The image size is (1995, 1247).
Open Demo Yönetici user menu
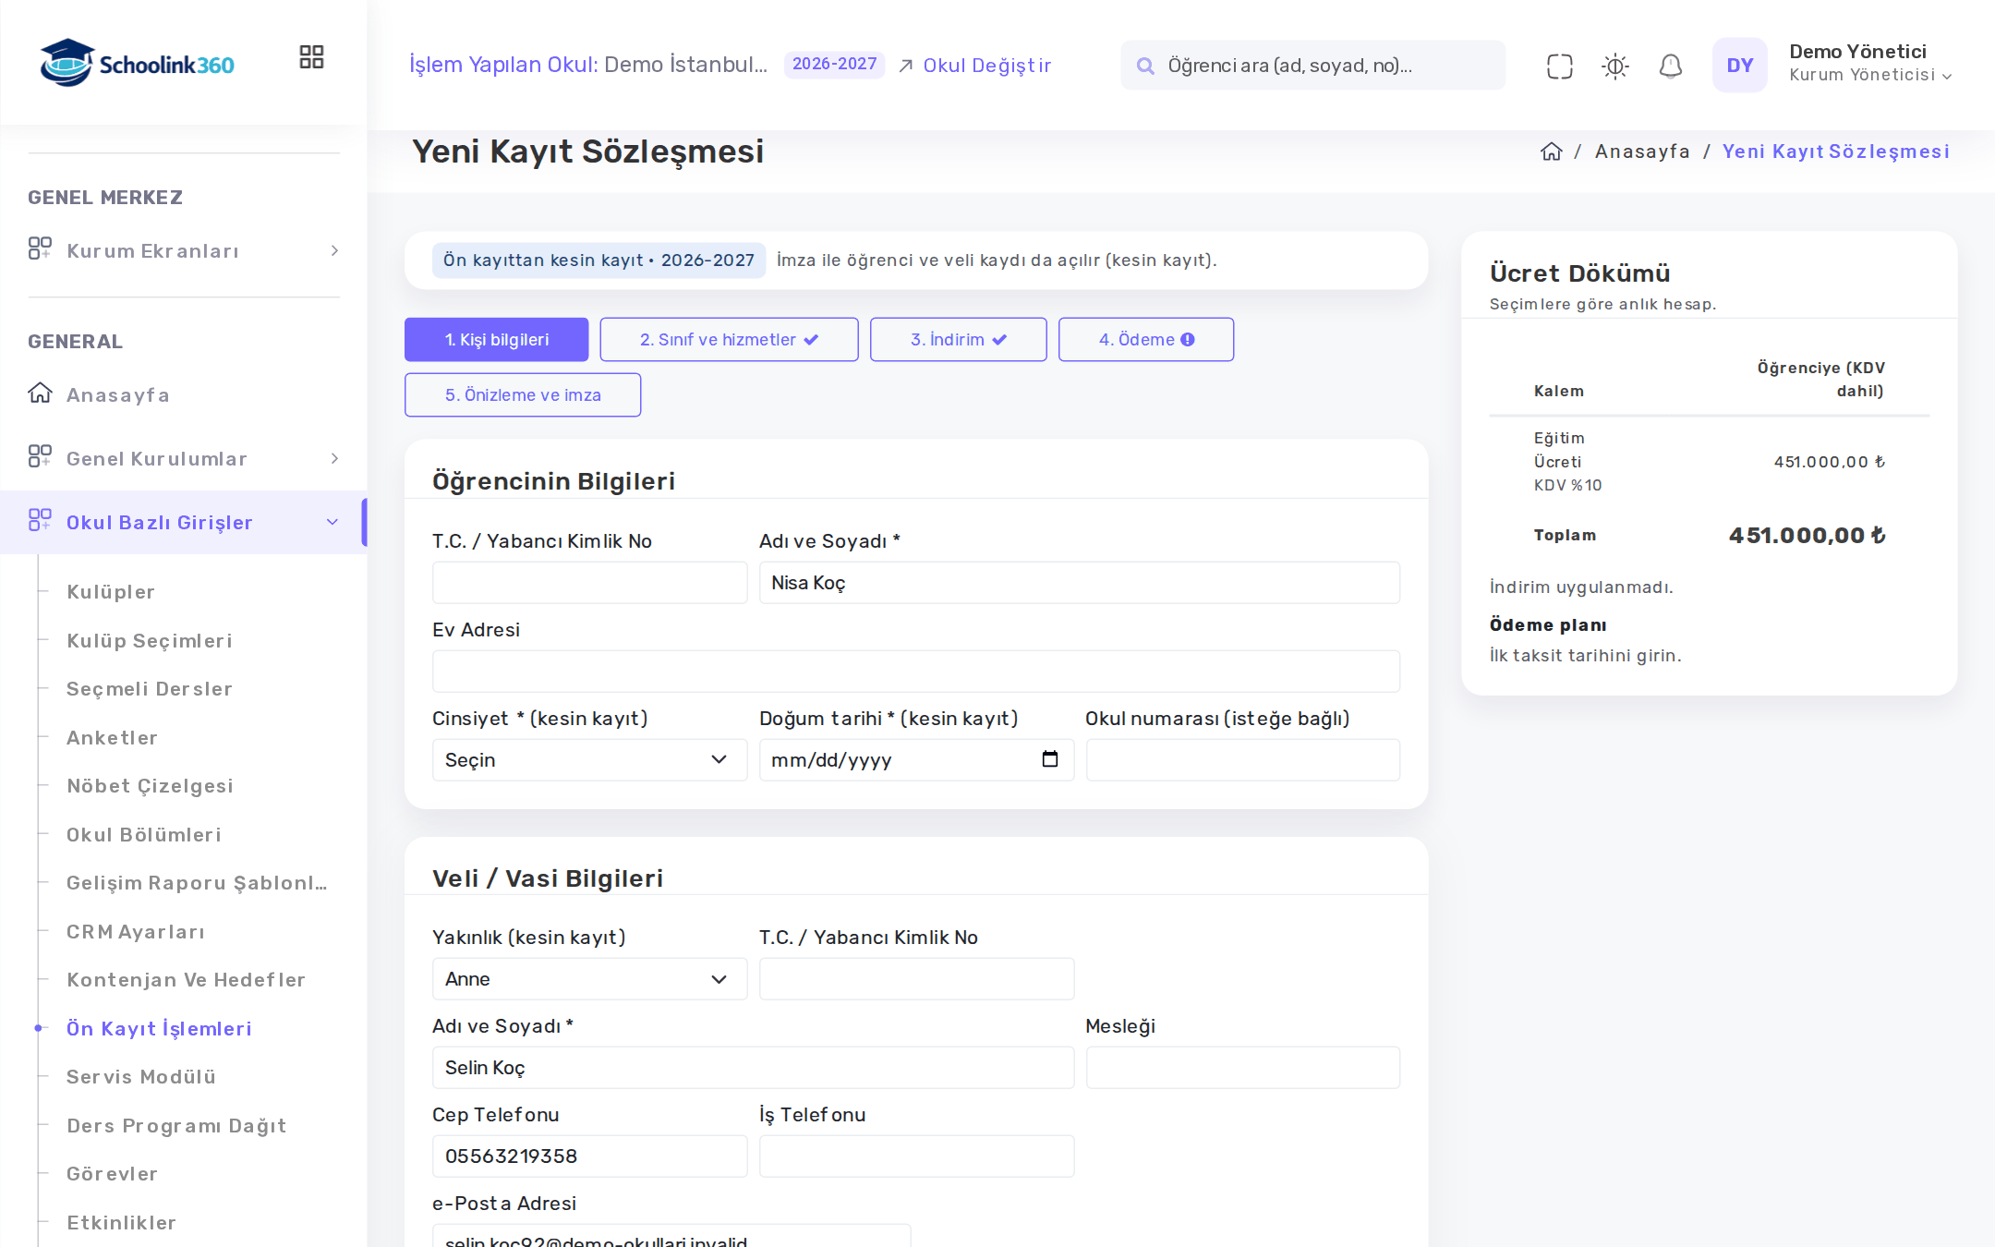(x=1869, y=63)
